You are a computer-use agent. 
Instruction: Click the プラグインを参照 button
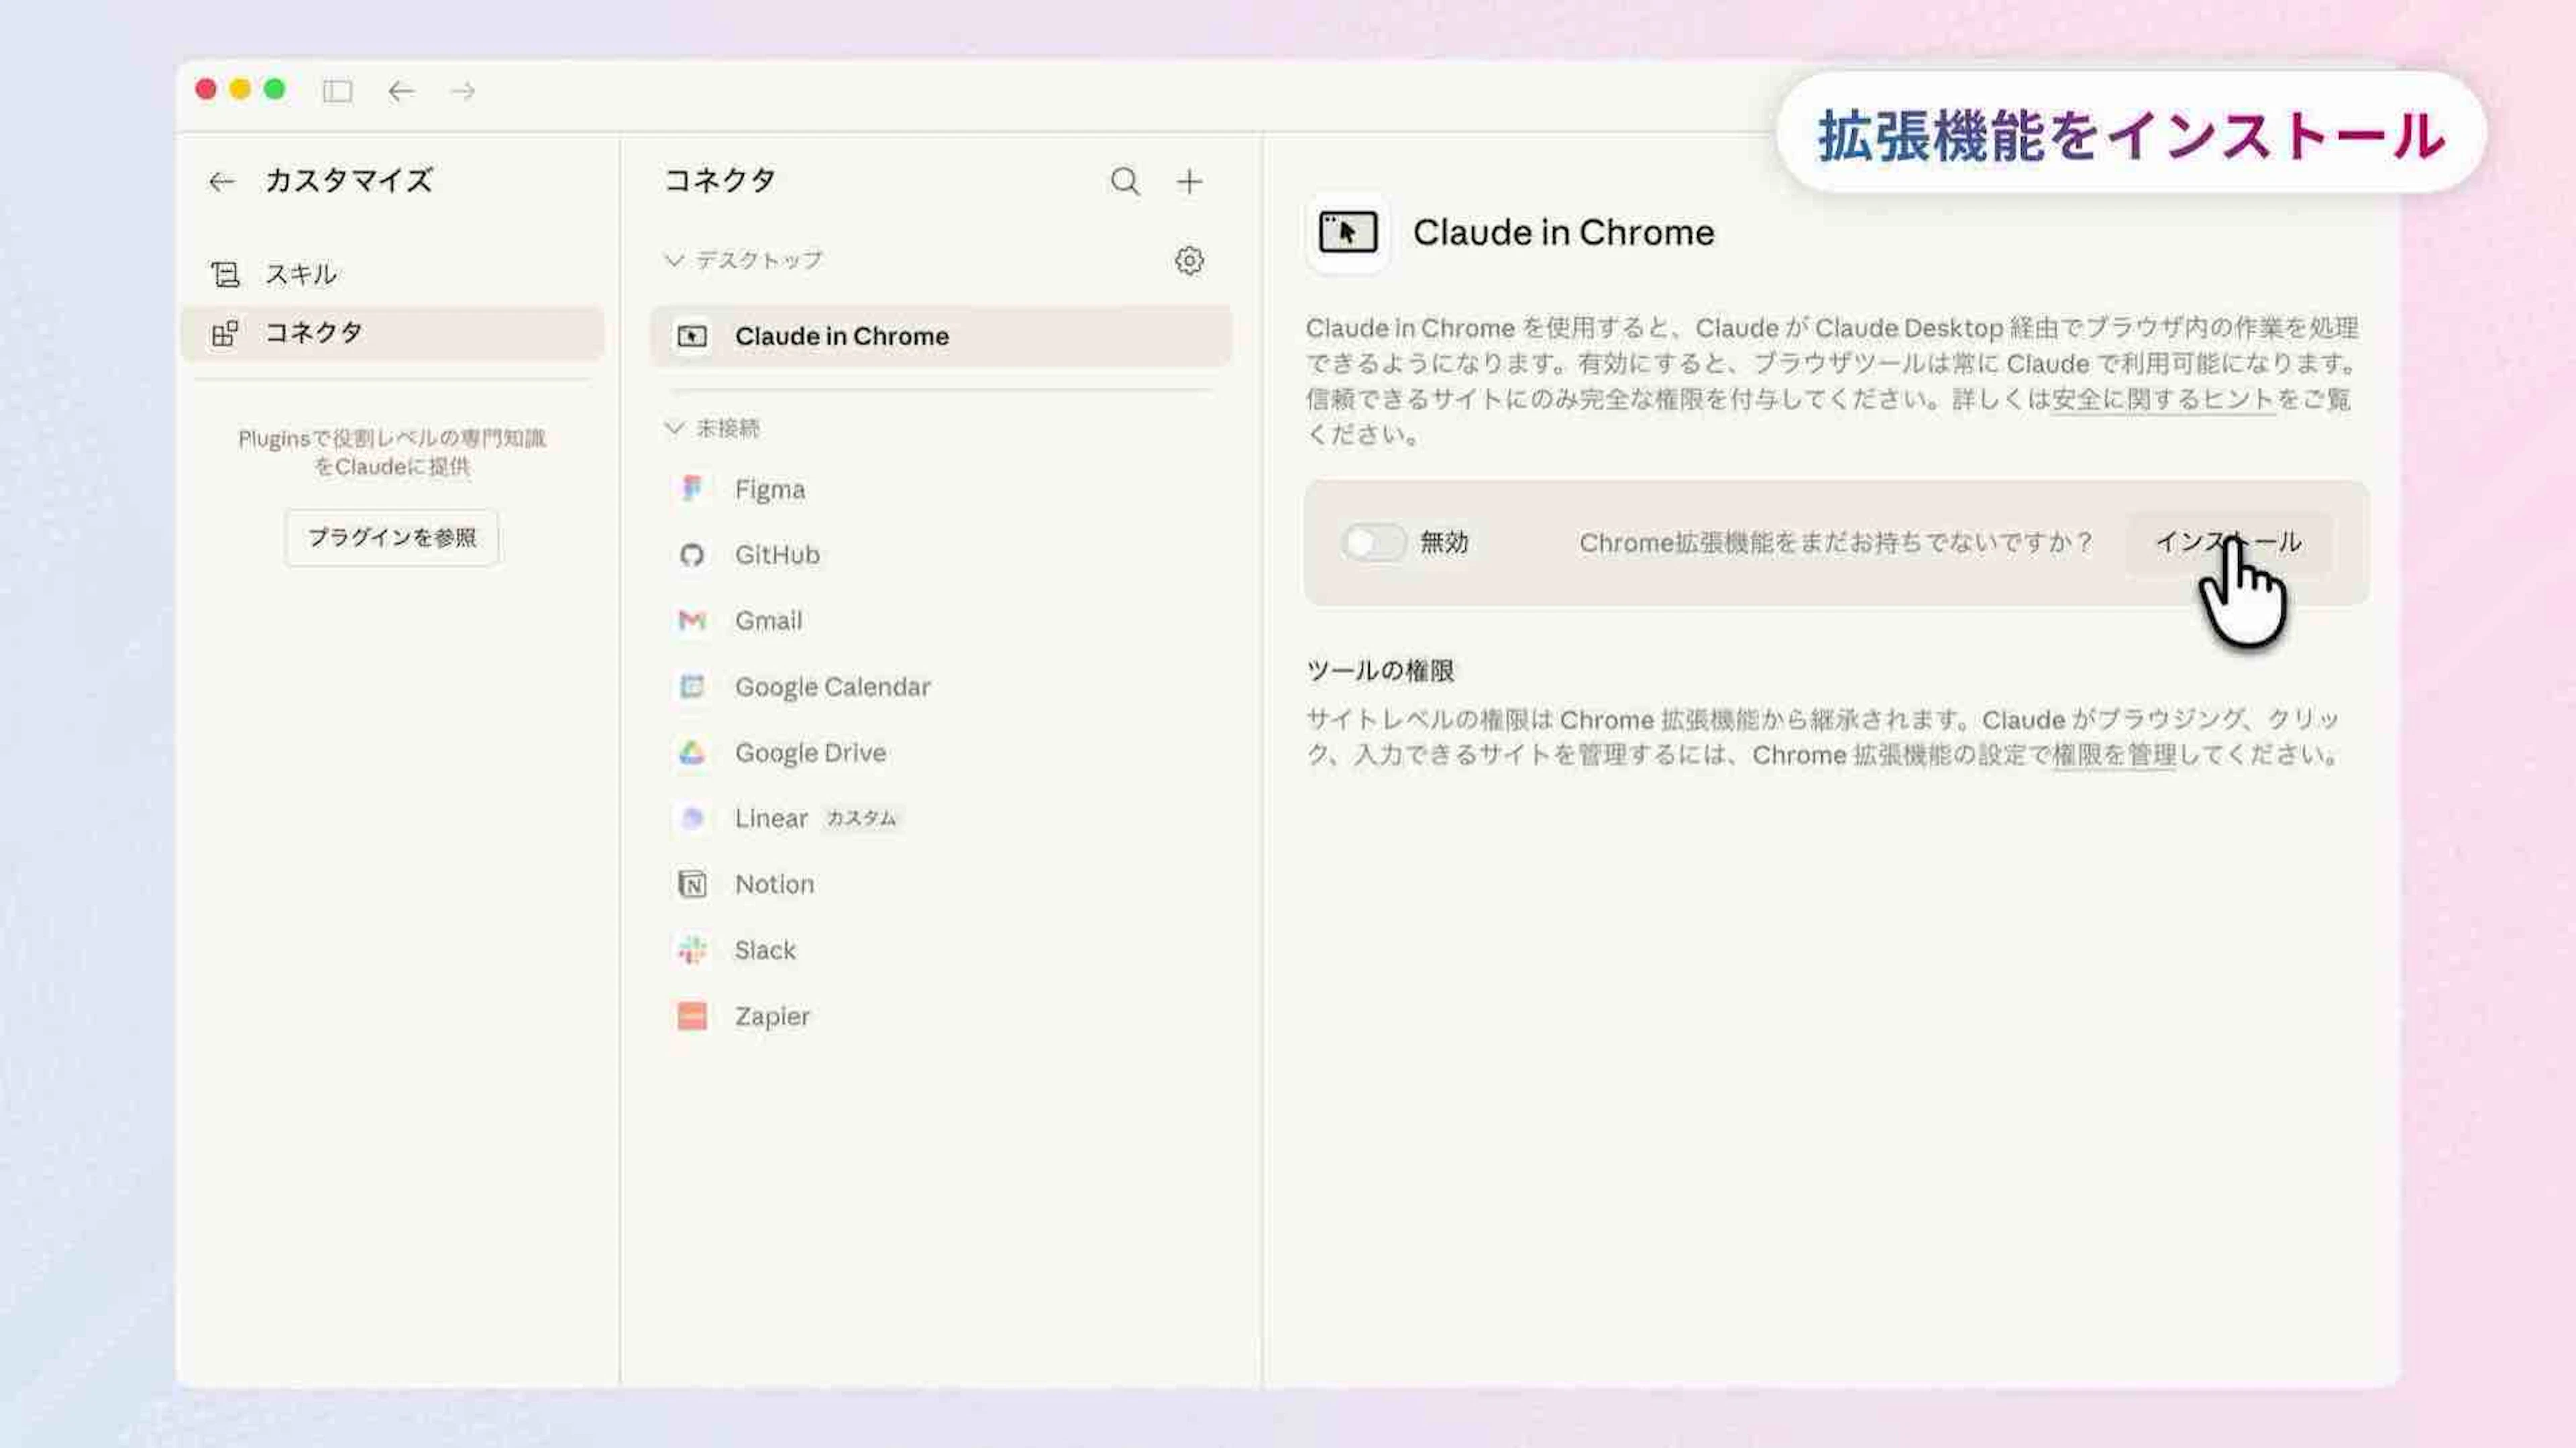pos(391,538)
